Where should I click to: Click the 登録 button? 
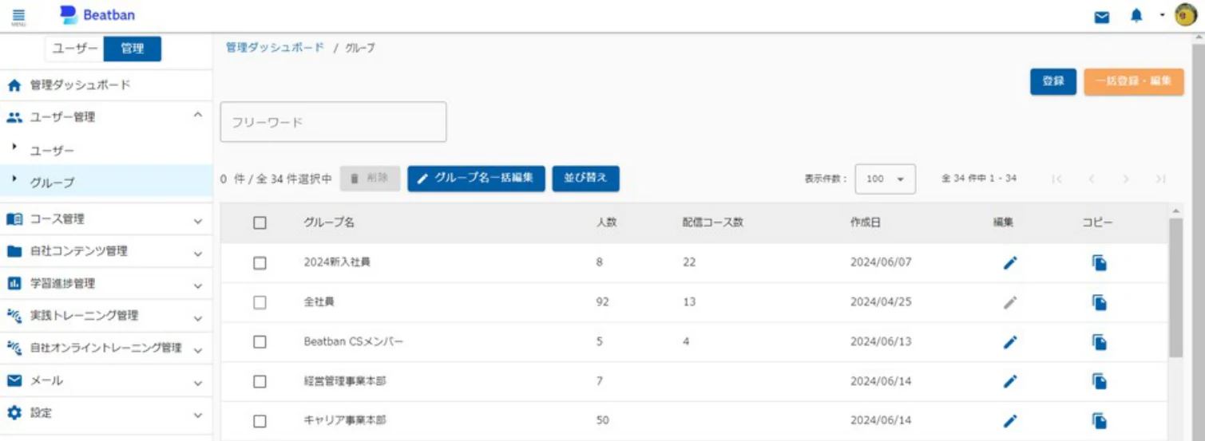tap(1053, 81)
